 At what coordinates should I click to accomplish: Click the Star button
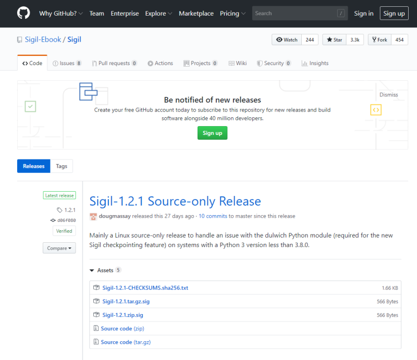point(335,40)
